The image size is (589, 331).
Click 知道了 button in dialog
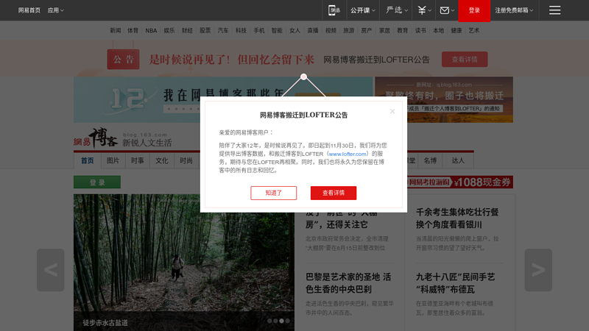273,193
